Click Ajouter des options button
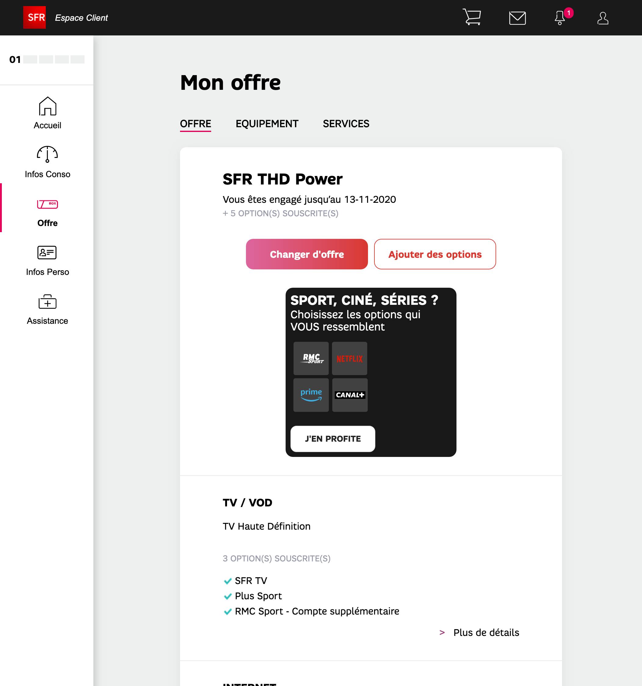The width and height of the screenshot is (642, 686). tap(435, 254)
